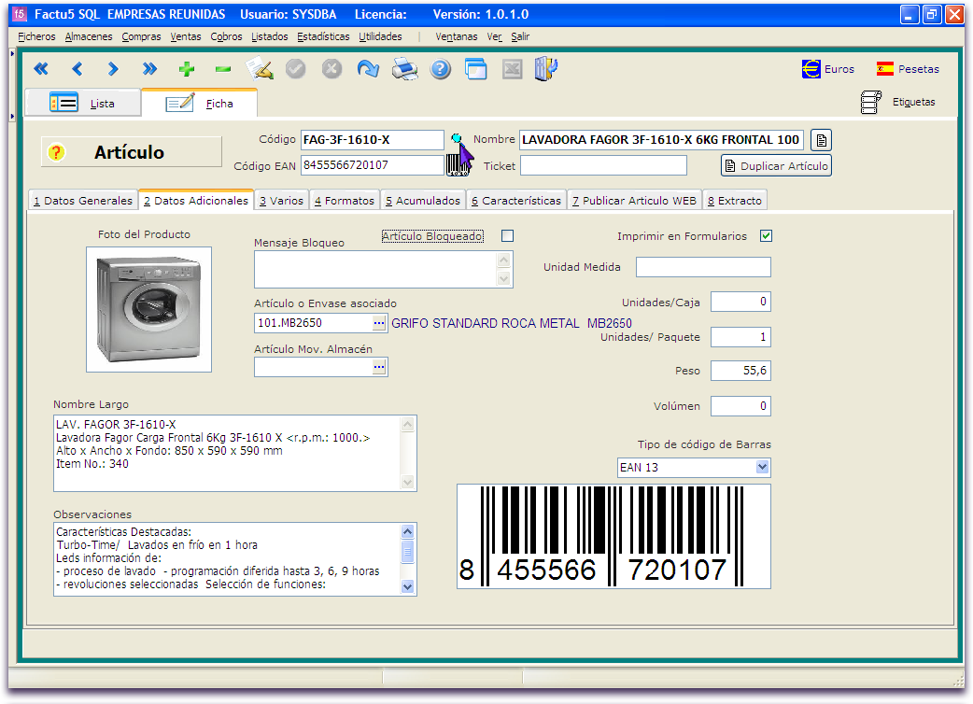
Task: Open the Publicar Articulo WEB tab
Action: (634, 201)
